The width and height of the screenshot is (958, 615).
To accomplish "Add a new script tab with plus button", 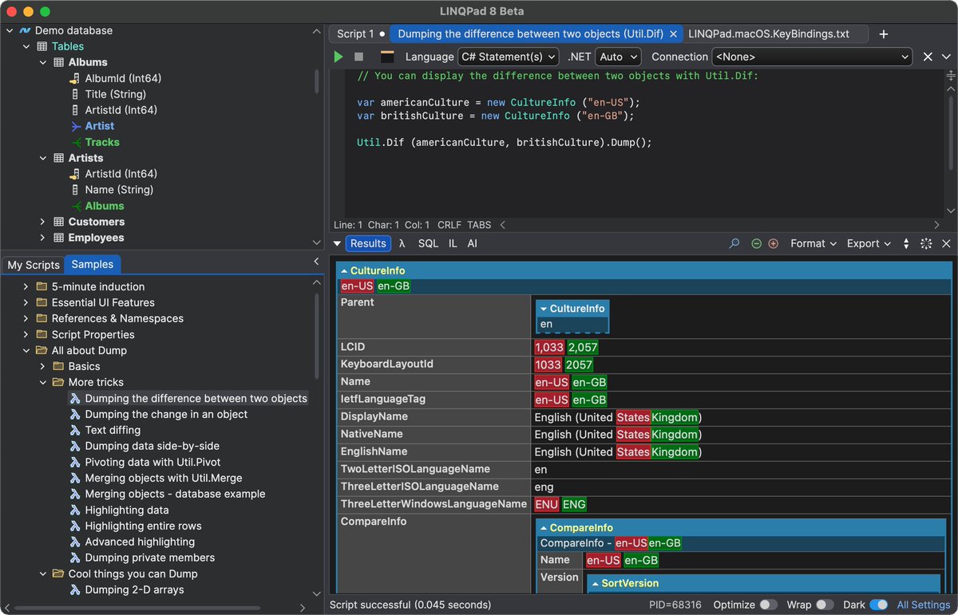I will coord(883,34).
